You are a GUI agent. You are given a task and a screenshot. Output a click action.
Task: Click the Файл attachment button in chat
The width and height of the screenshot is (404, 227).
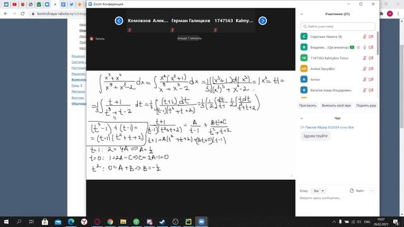pos(357,190)
